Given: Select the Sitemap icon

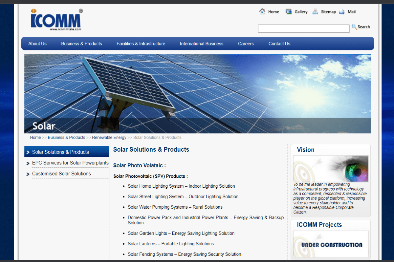Looking at the screenshot, I should click(x=315, y=11).
